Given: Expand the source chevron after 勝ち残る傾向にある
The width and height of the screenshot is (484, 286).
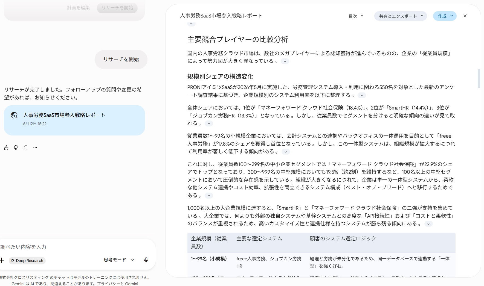Looking at the screenshot, I should pos(428,224).
